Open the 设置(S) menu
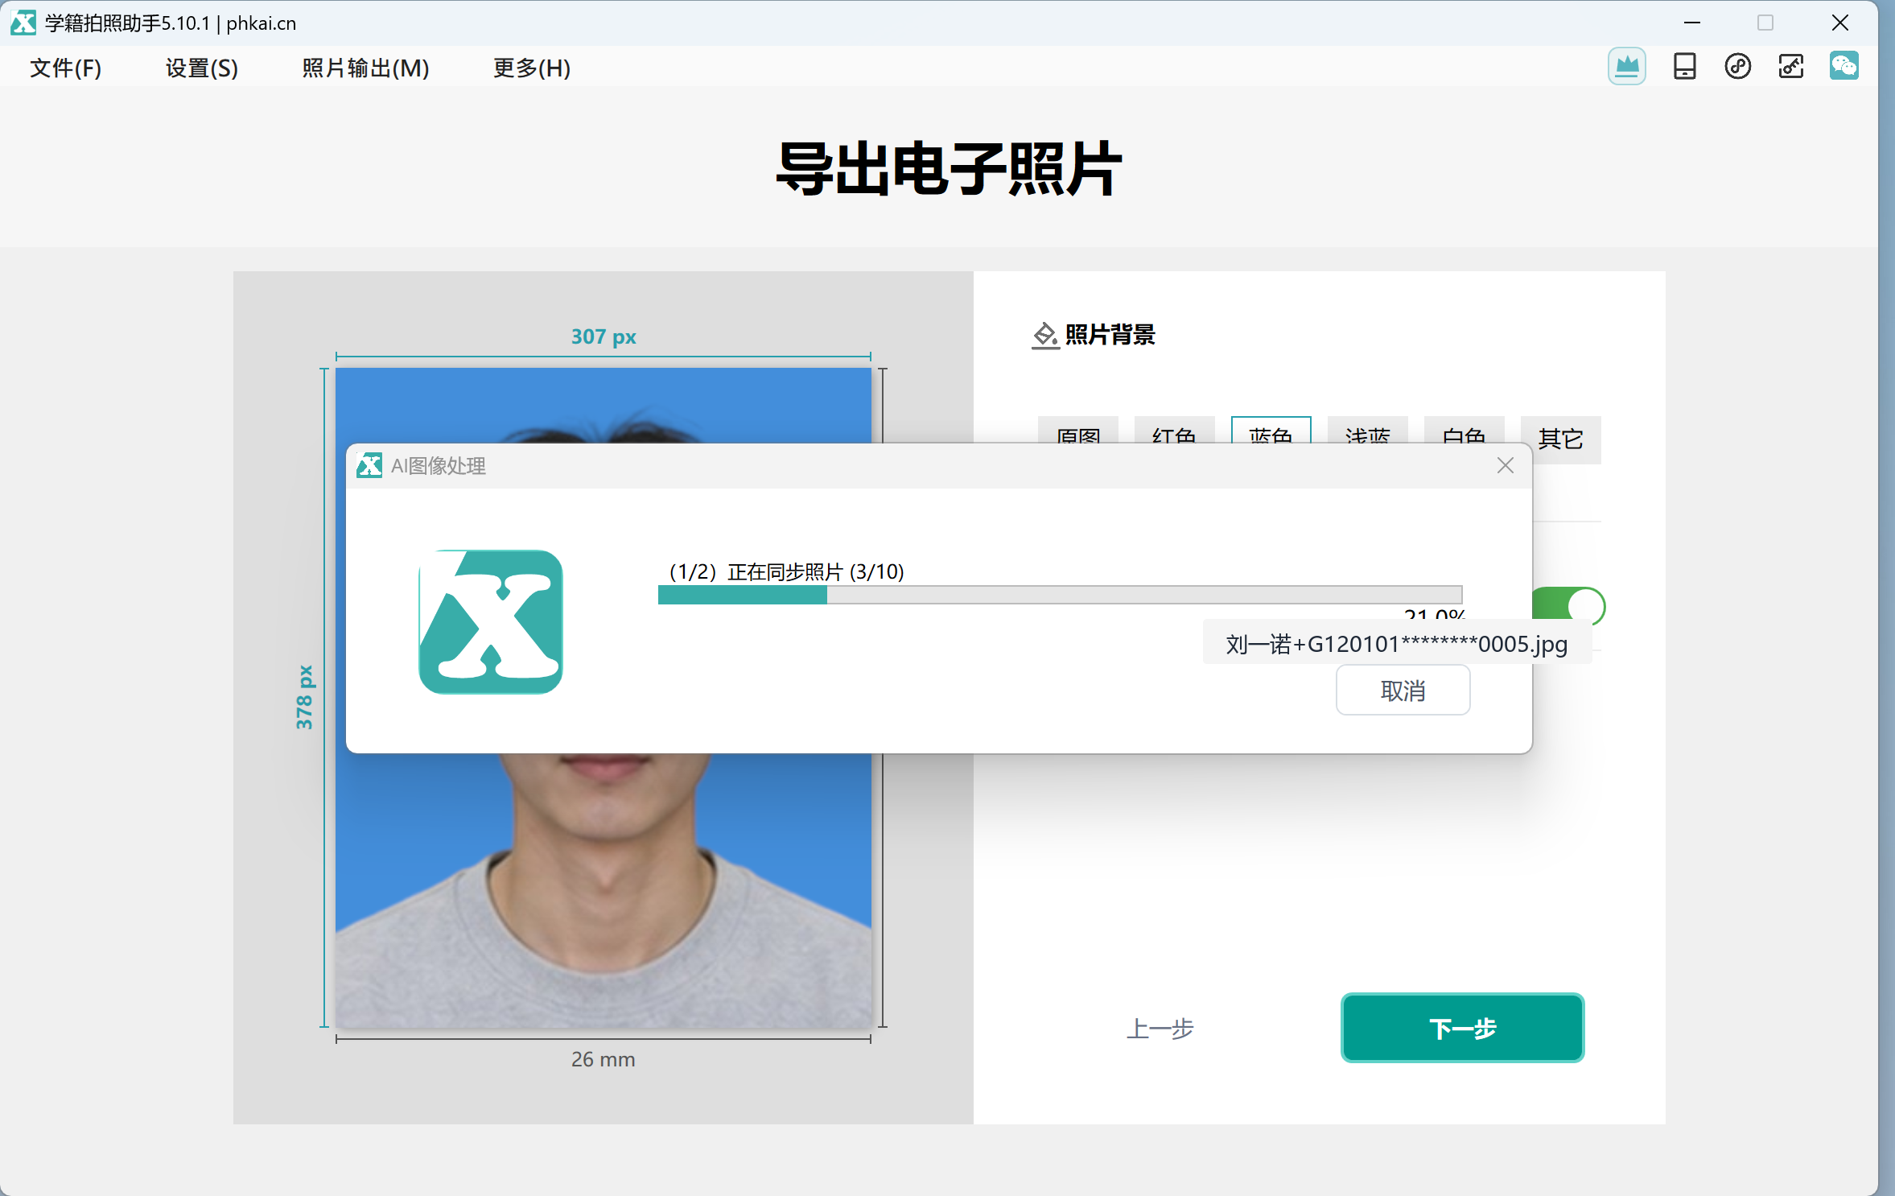Image resolution: width=1895 pixels, height=1196 pixels. point(202,68)
